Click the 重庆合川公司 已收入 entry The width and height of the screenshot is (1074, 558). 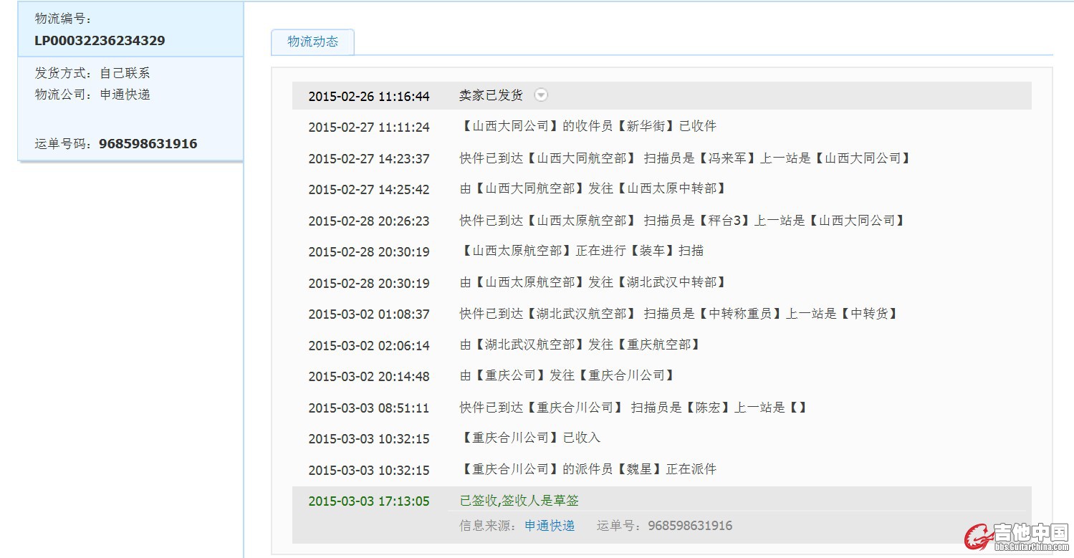(x=530, y=438)
